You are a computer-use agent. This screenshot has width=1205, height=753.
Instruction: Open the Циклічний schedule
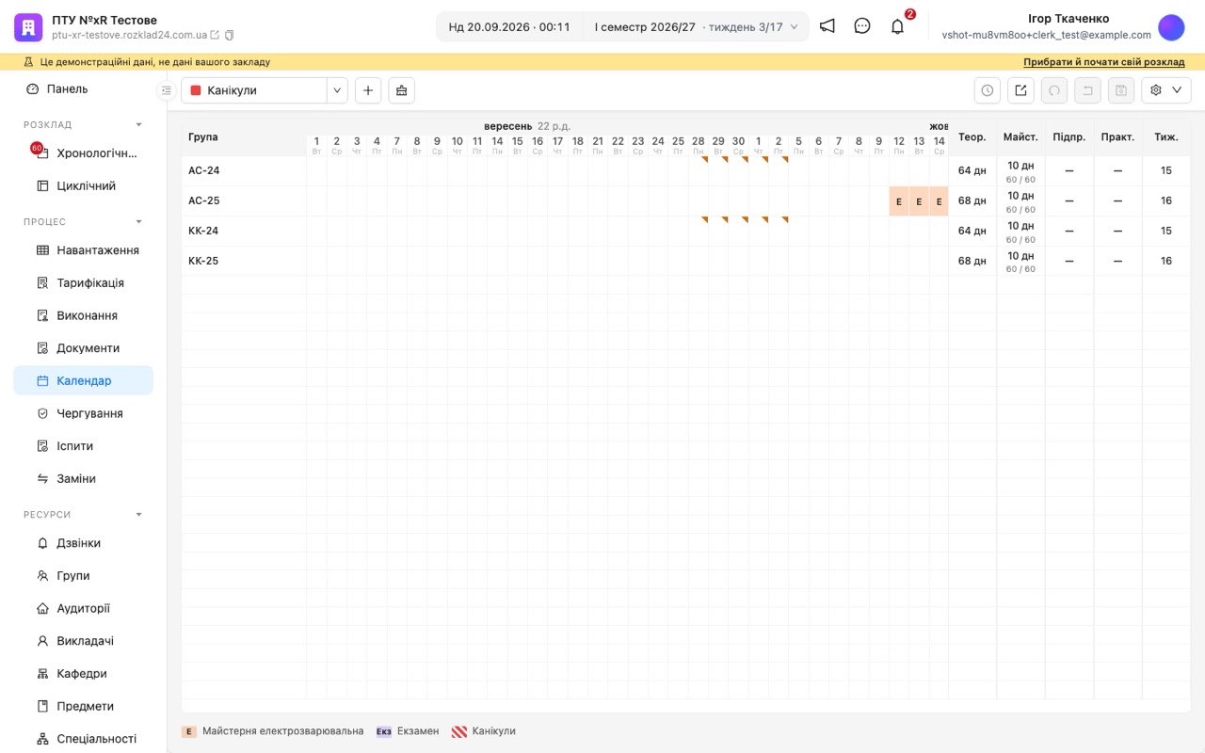click(83, 186)
